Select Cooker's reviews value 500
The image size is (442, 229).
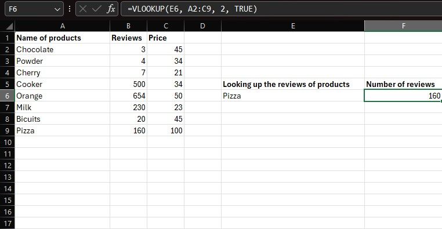(x=128, y=84)
